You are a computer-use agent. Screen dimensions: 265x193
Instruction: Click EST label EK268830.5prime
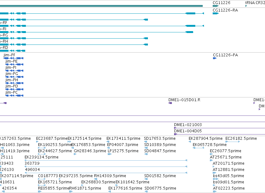98,182
